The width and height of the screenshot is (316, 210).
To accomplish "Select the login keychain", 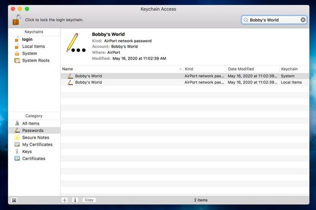I will click(27, 40).
